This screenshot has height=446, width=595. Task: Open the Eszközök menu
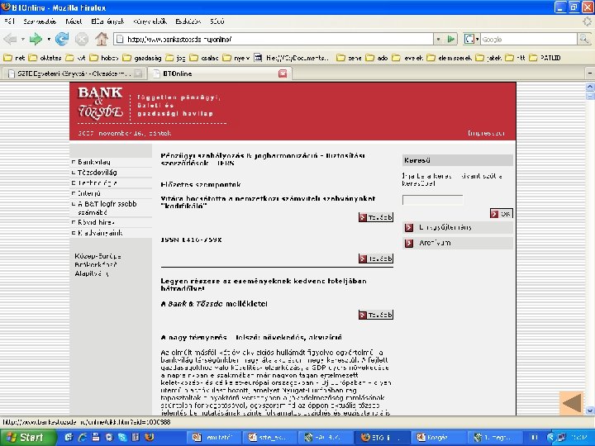pyautogui.click(x=188, y=21)
